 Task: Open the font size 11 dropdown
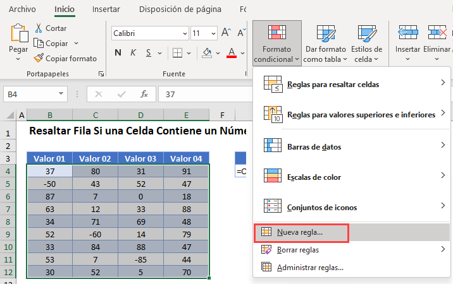(213, 33)
